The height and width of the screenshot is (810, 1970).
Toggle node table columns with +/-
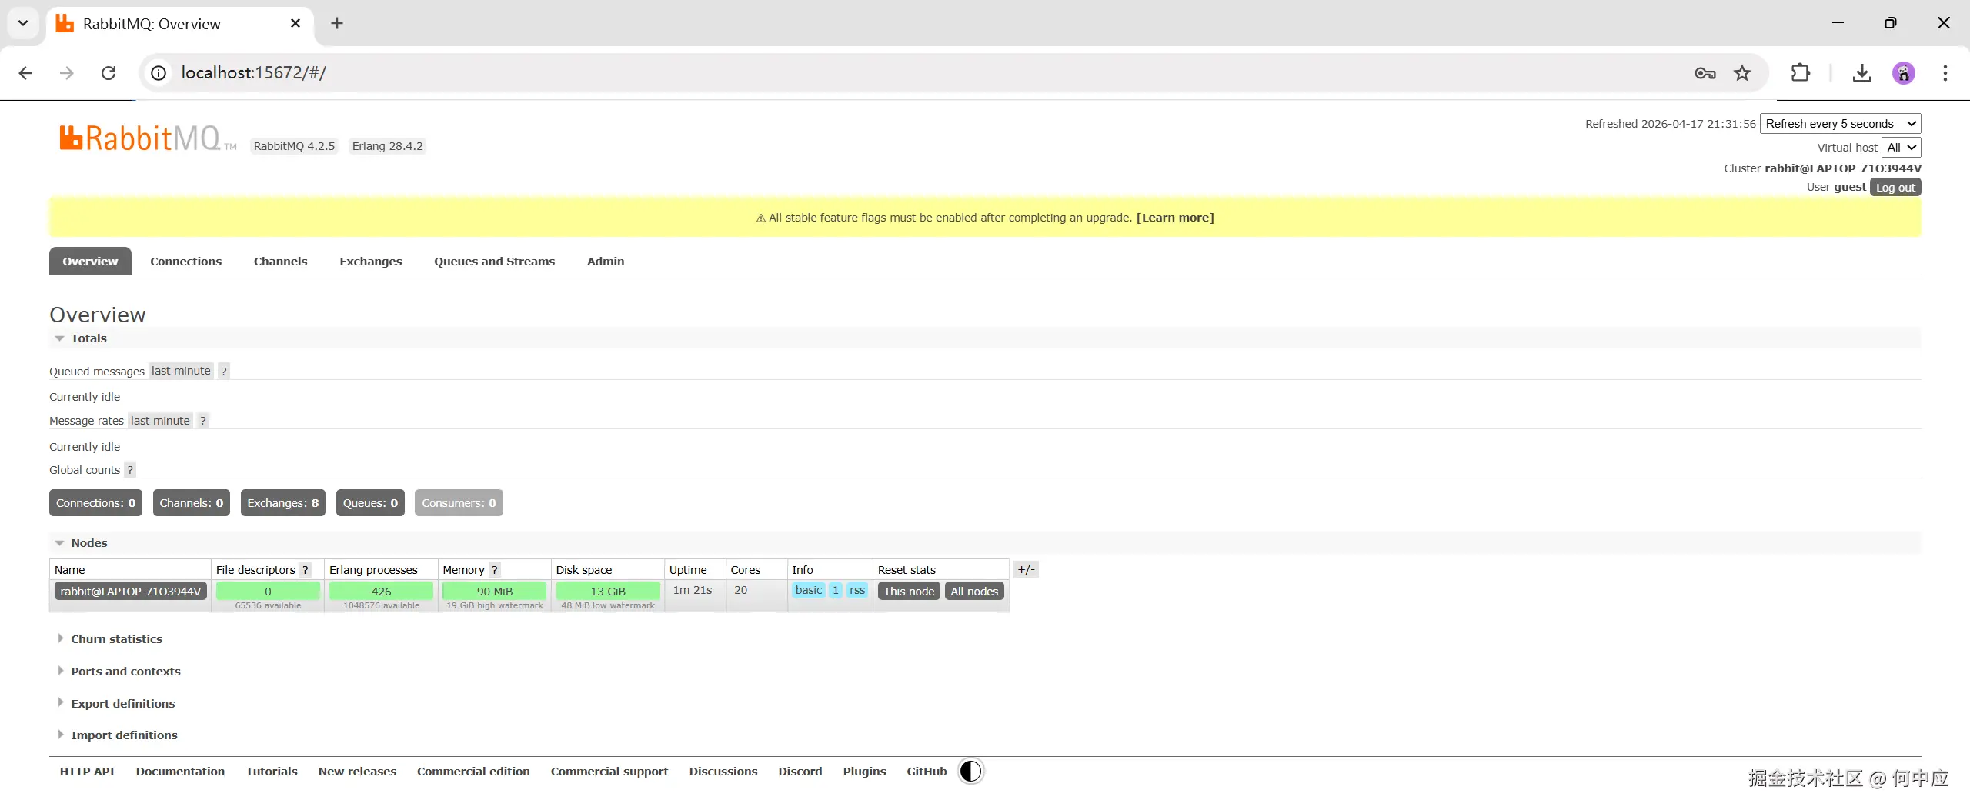click(x=1026, y=570)
